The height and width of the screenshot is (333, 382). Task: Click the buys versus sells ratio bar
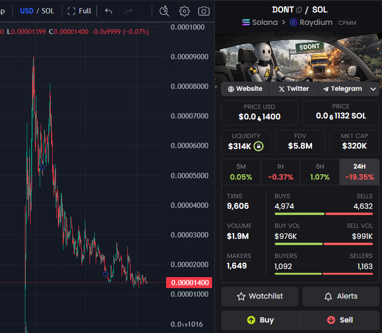[x=324, y=214]
